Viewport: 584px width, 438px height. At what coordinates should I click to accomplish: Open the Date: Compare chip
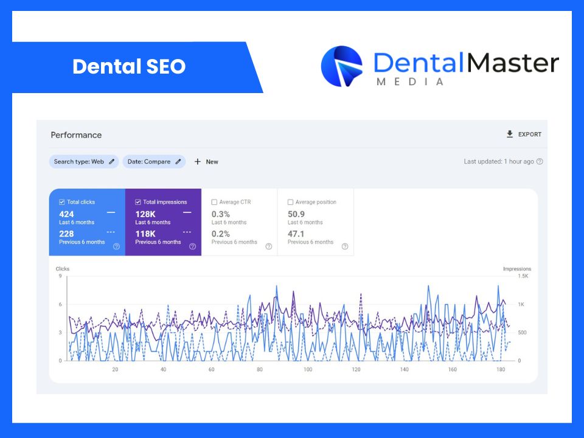[x=154, y=162]
